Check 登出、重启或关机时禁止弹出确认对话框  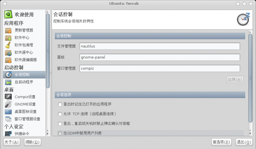point(60,124)
